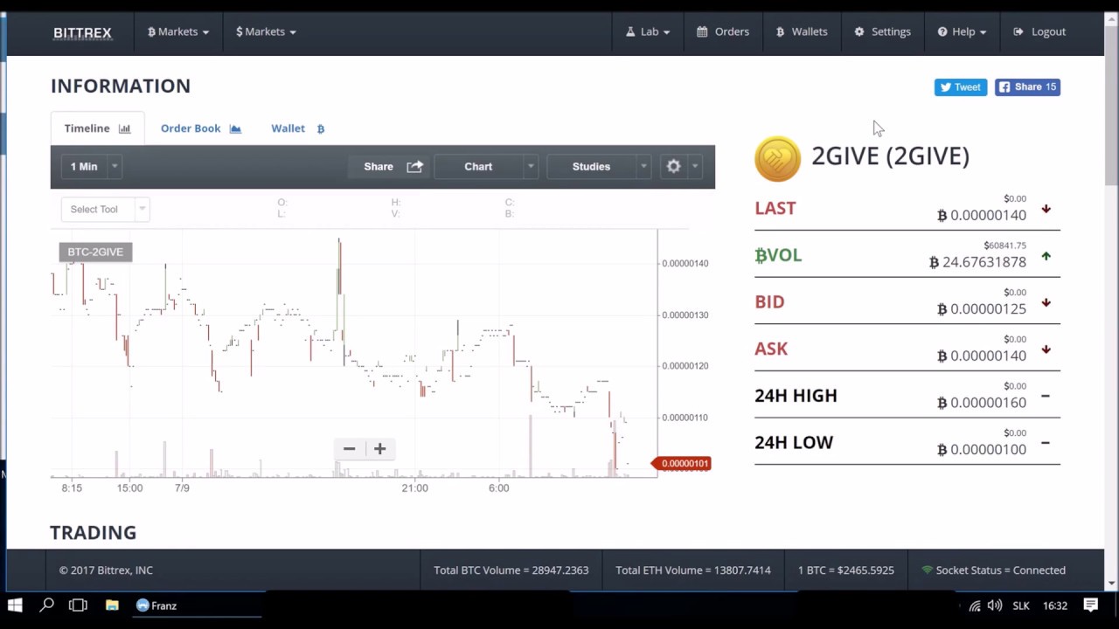Click the red down arrow beside LAST
The width and height of the screenshot is (1119, 629).
click(x=1046, y=209)
